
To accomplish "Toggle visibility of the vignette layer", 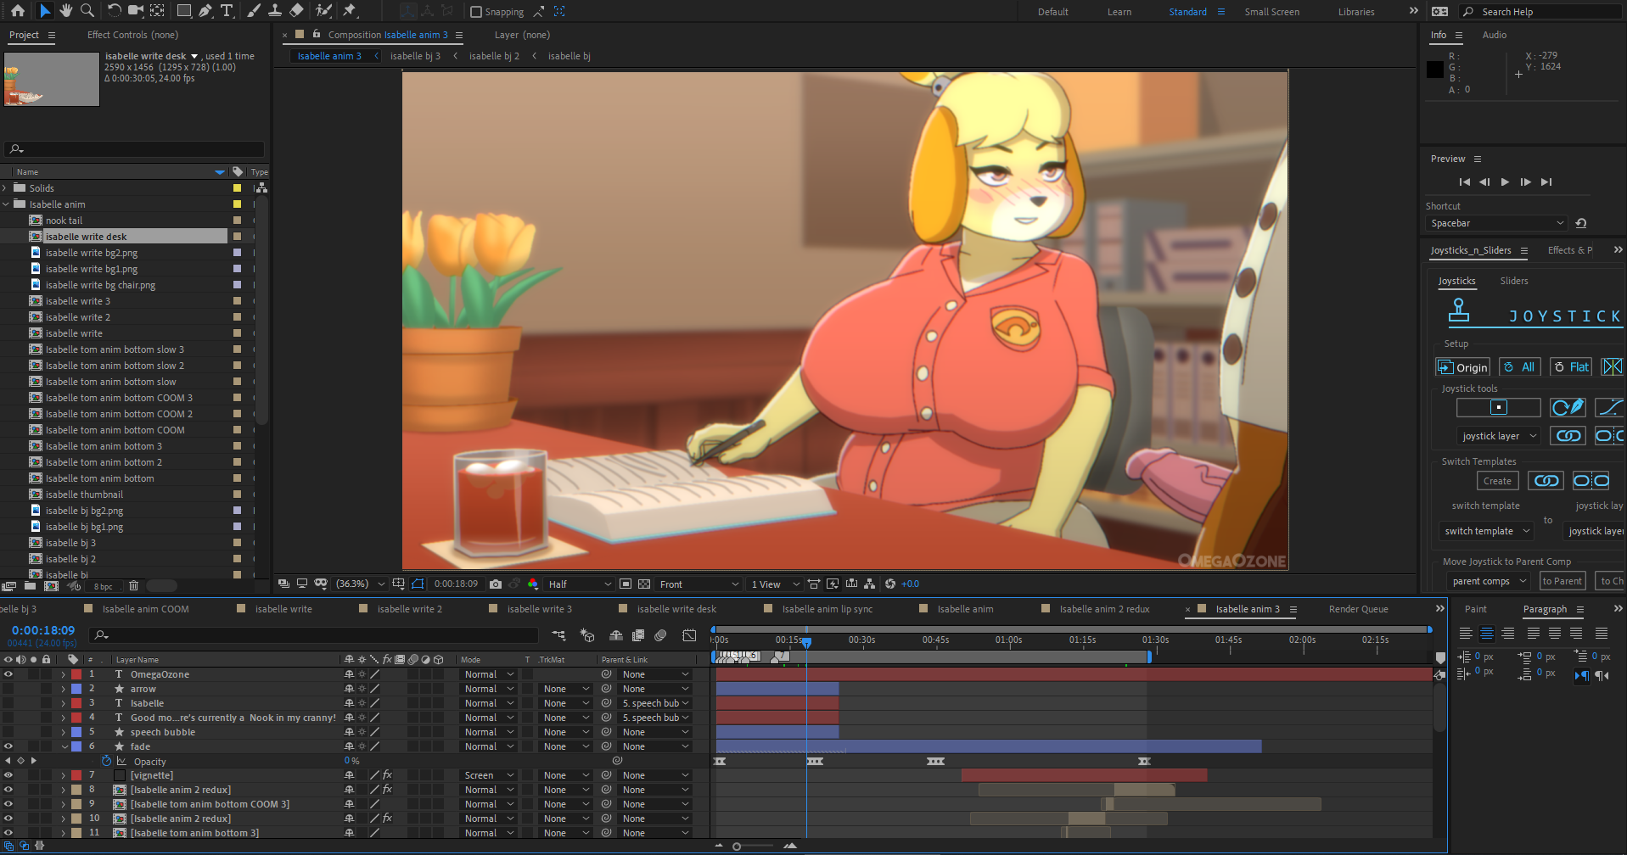I will pos(8,775).
